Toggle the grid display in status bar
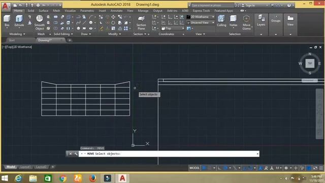 (x=204, y=168)
